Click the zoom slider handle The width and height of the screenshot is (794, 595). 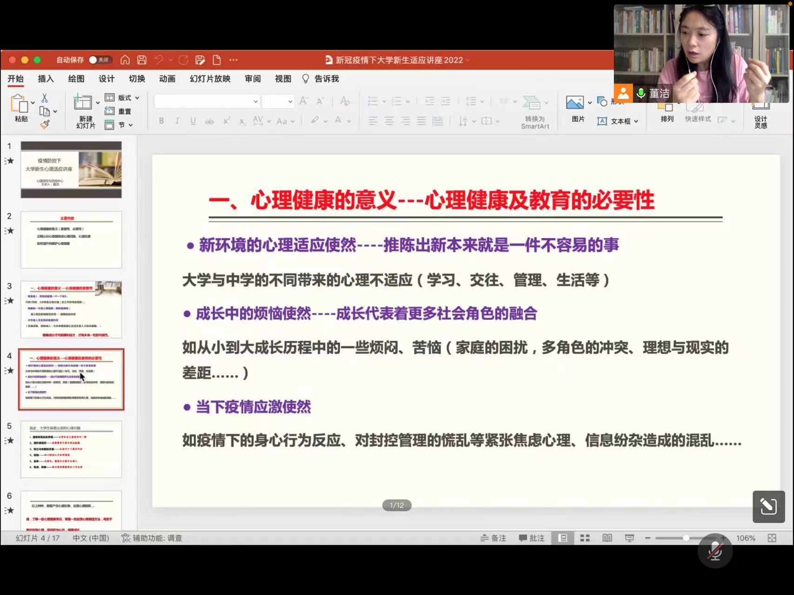(x=686, y=538)
